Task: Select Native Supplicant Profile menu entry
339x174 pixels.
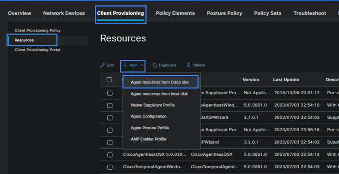Action: click(153, 105)
